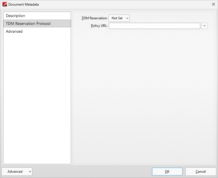Close the Document Metadata dialog
218x178 pixels.
213,4
